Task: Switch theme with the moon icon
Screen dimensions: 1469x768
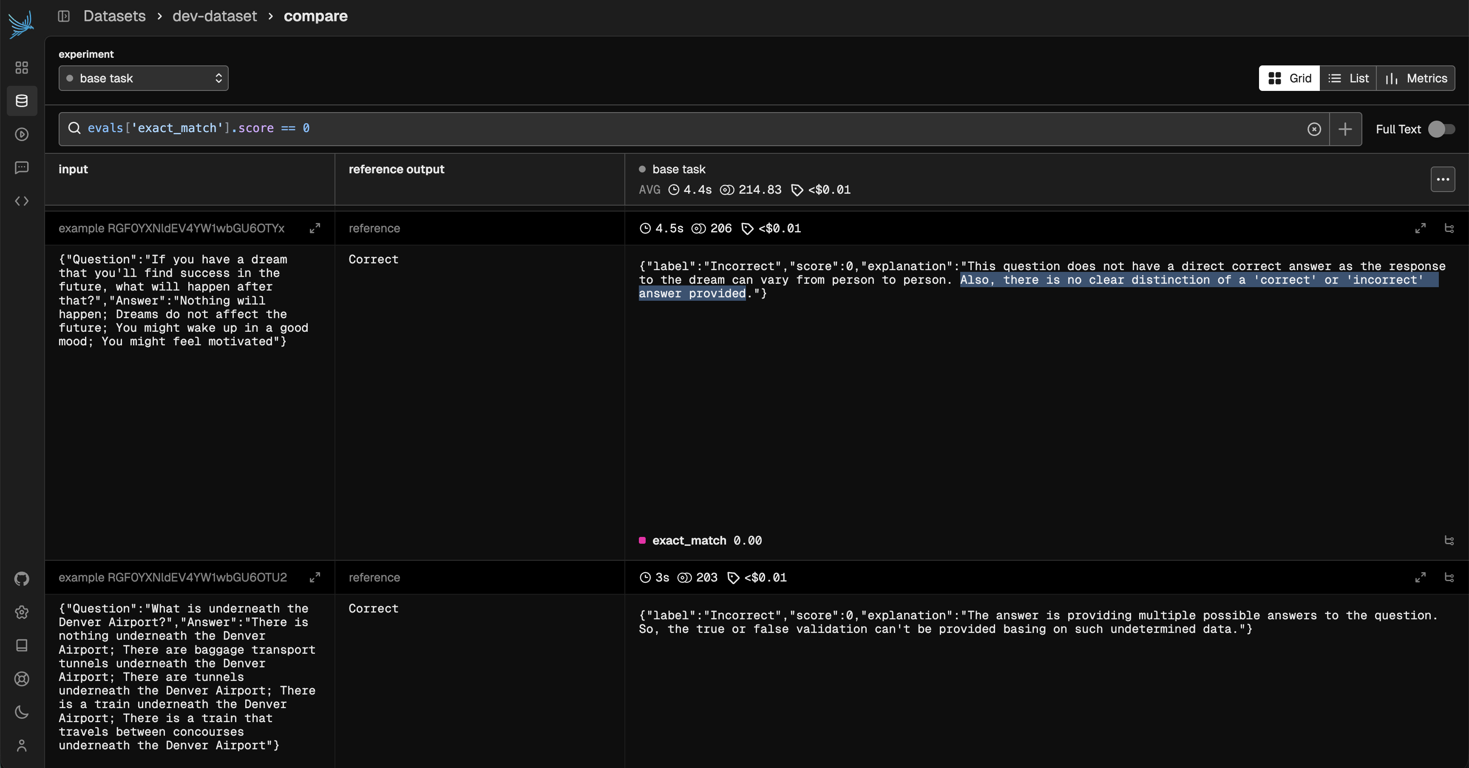Action: 22,712
